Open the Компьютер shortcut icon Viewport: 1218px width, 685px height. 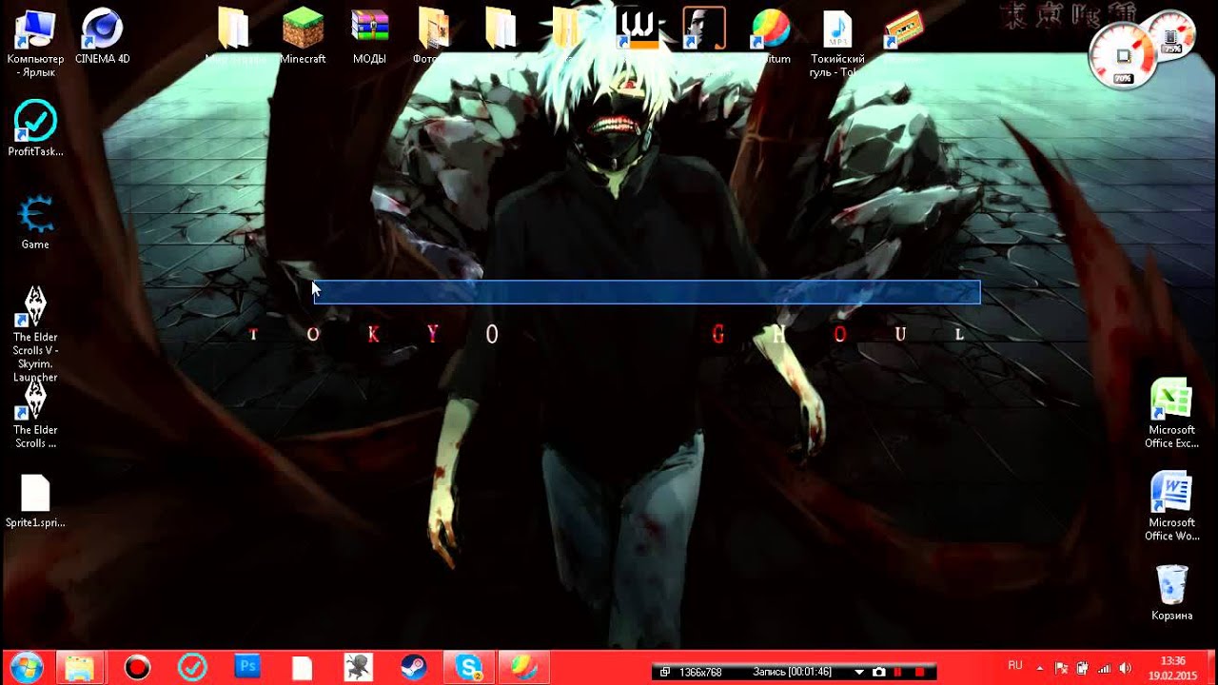click(35, 29)
